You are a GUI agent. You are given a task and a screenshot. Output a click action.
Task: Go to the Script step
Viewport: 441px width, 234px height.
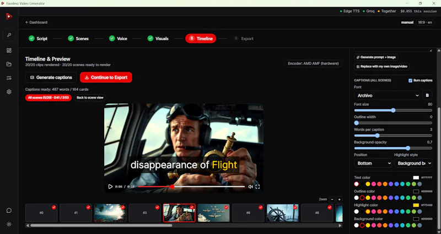pyautogui.click(x=38, y=39)
